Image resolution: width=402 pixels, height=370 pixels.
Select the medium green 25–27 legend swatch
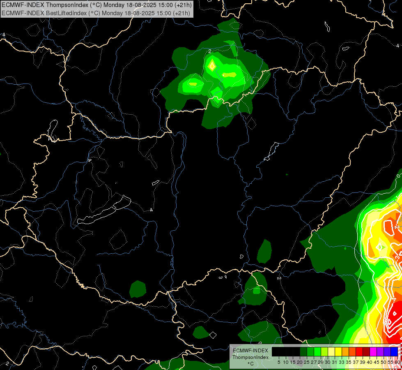coord(310,352)
